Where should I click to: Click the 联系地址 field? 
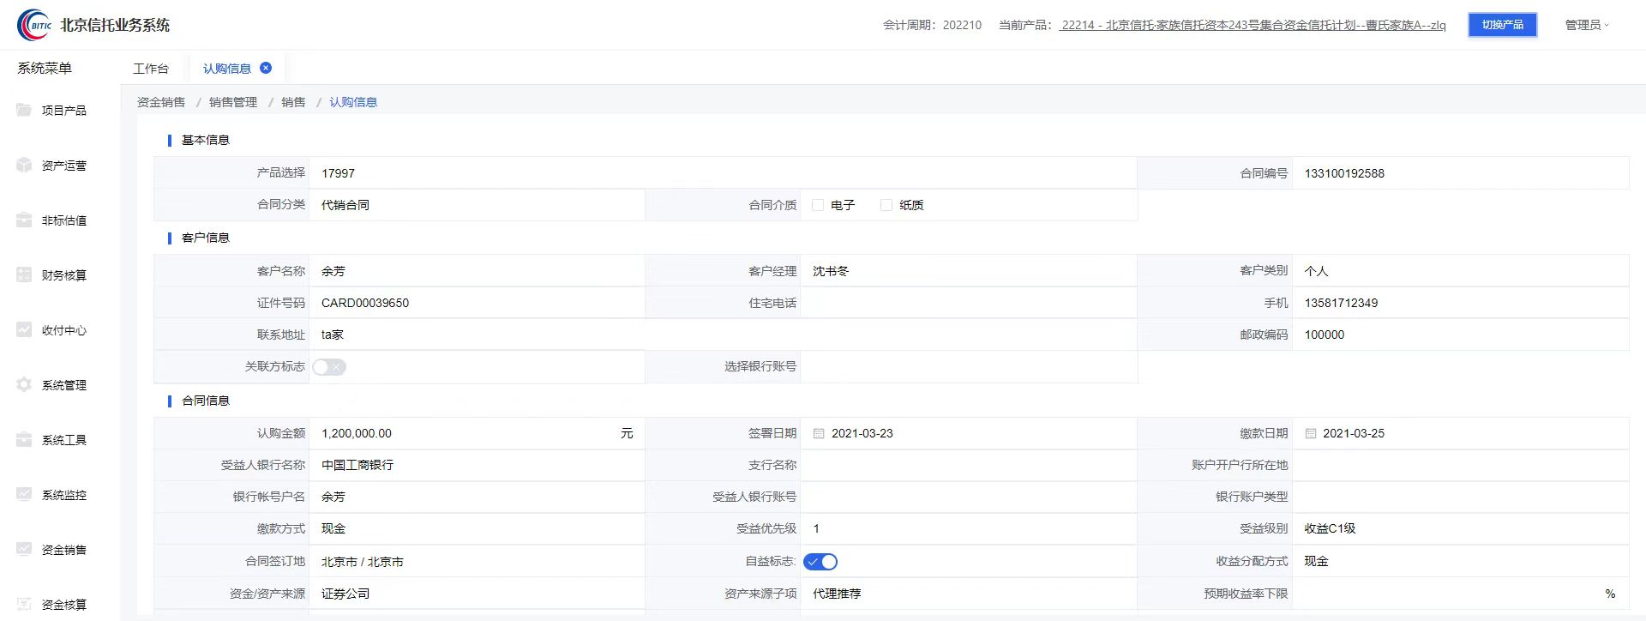point(723,335)
